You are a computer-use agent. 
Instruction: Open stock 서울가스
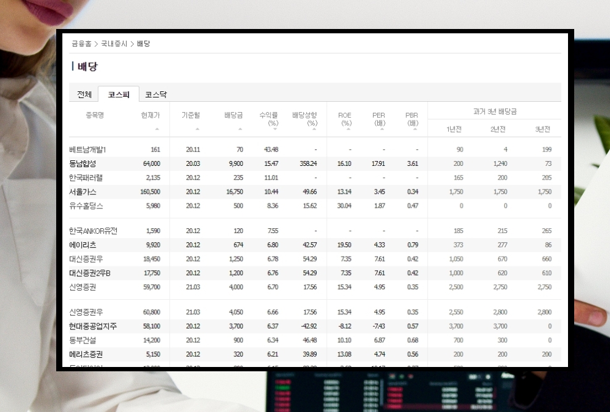point(83,192)
